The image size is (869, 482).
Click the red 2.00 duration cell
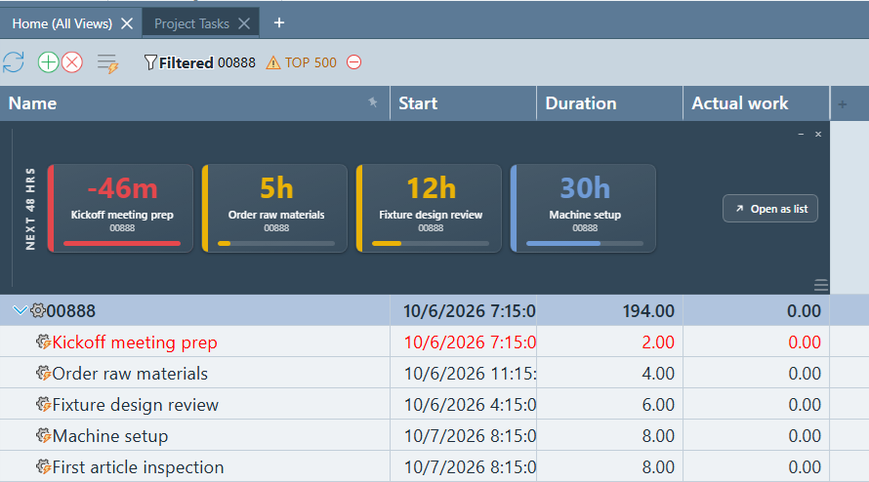pyautogui.click(x=609, y=341)
